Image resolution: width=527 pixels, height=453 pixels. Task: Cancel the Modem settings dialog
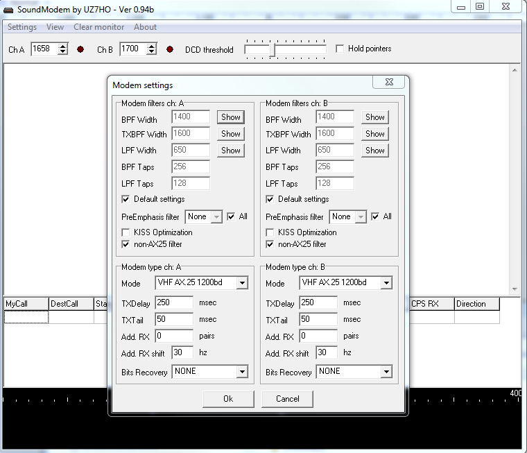click(x=287, y=399)
